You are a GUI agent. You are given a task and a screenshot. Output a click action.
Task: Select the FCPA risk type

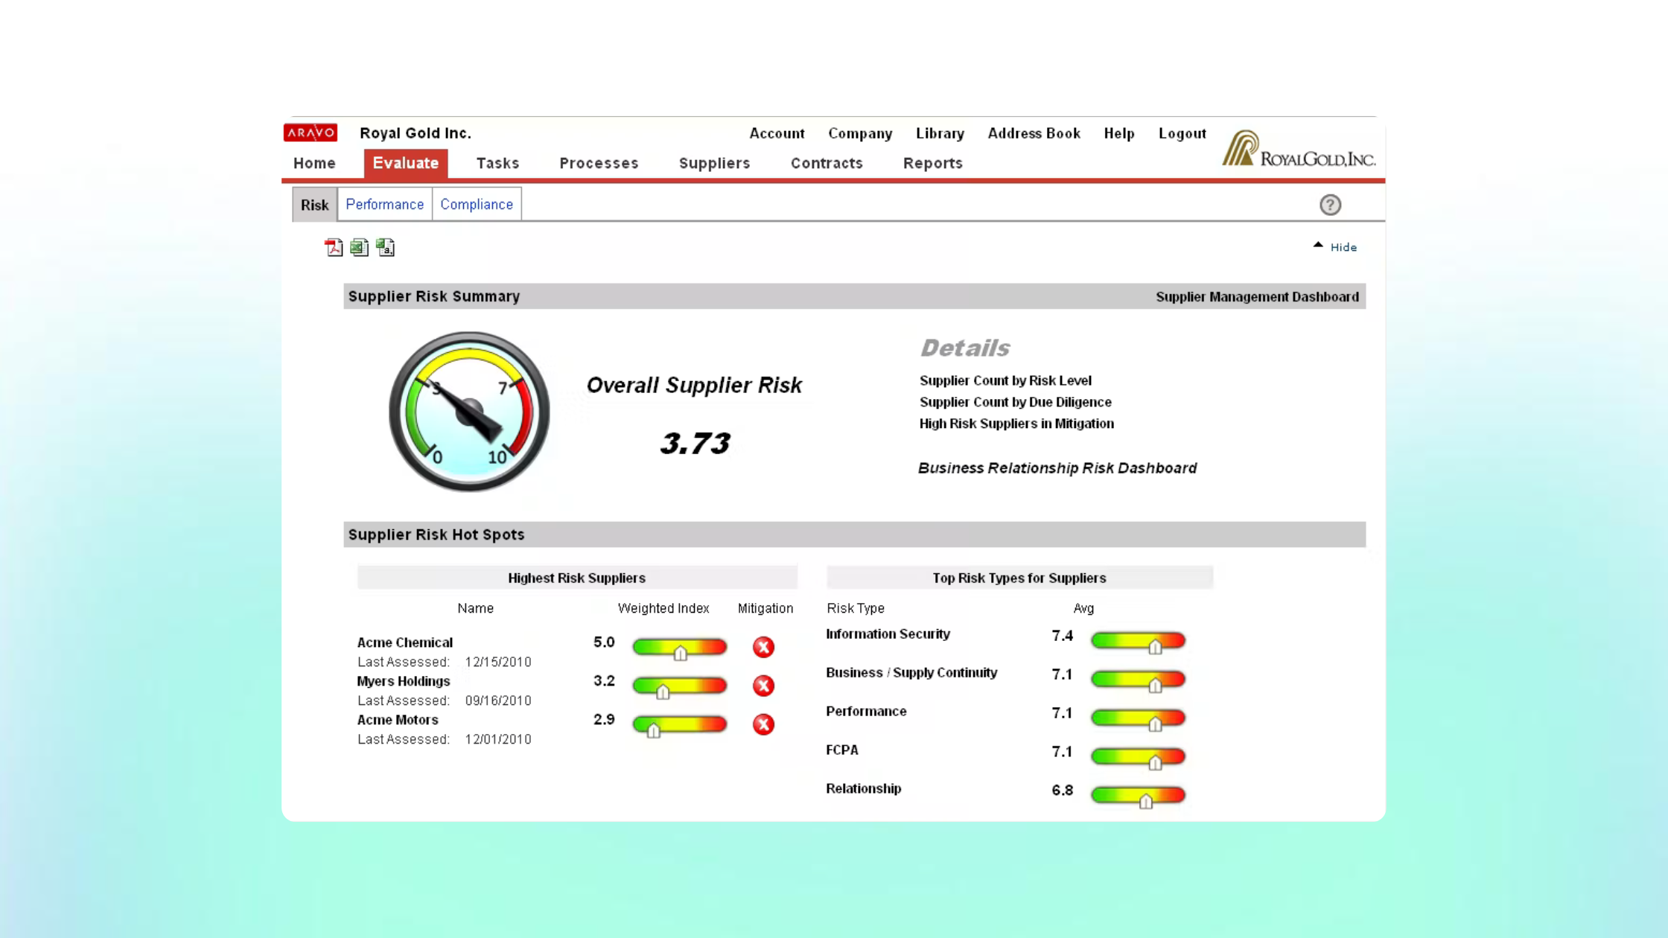point(841,750)
